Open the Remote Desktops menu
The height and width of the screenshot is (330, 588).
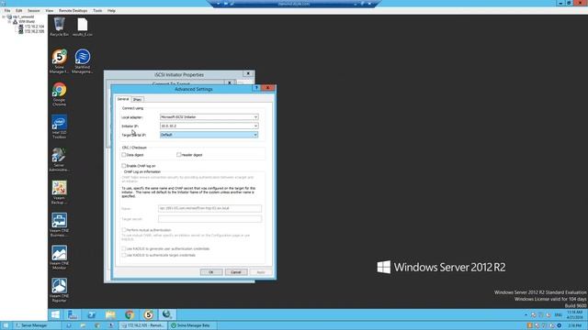(x=73, y=10)
